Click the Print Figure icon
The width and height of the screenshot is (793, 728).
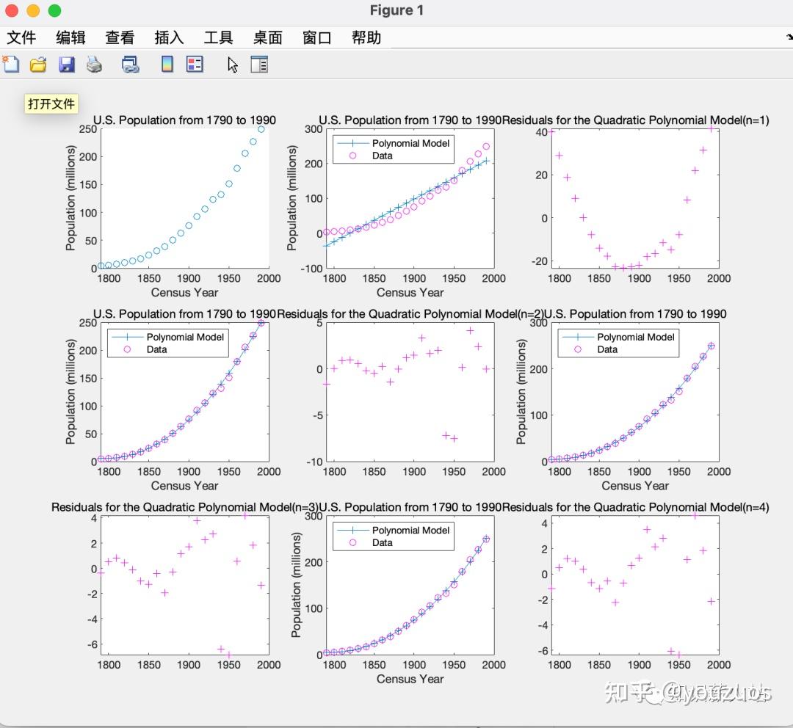tap(94, 65)
